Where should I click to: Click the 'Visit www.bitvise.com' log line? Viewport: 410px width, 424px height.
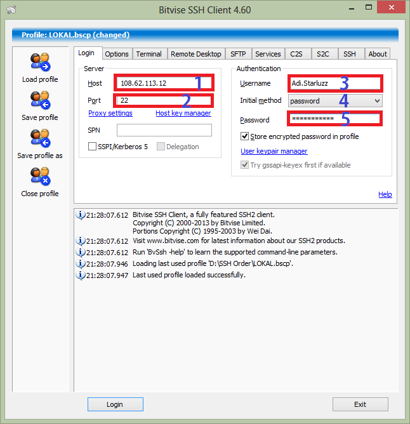pyautogui.click(x=239, y=241)
